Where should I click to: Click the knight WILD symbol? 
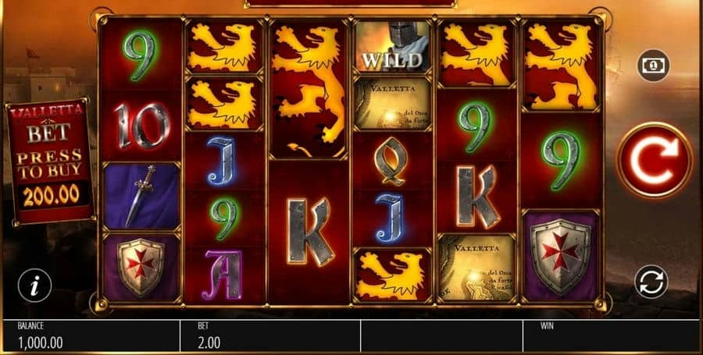(x=393, y=46)
